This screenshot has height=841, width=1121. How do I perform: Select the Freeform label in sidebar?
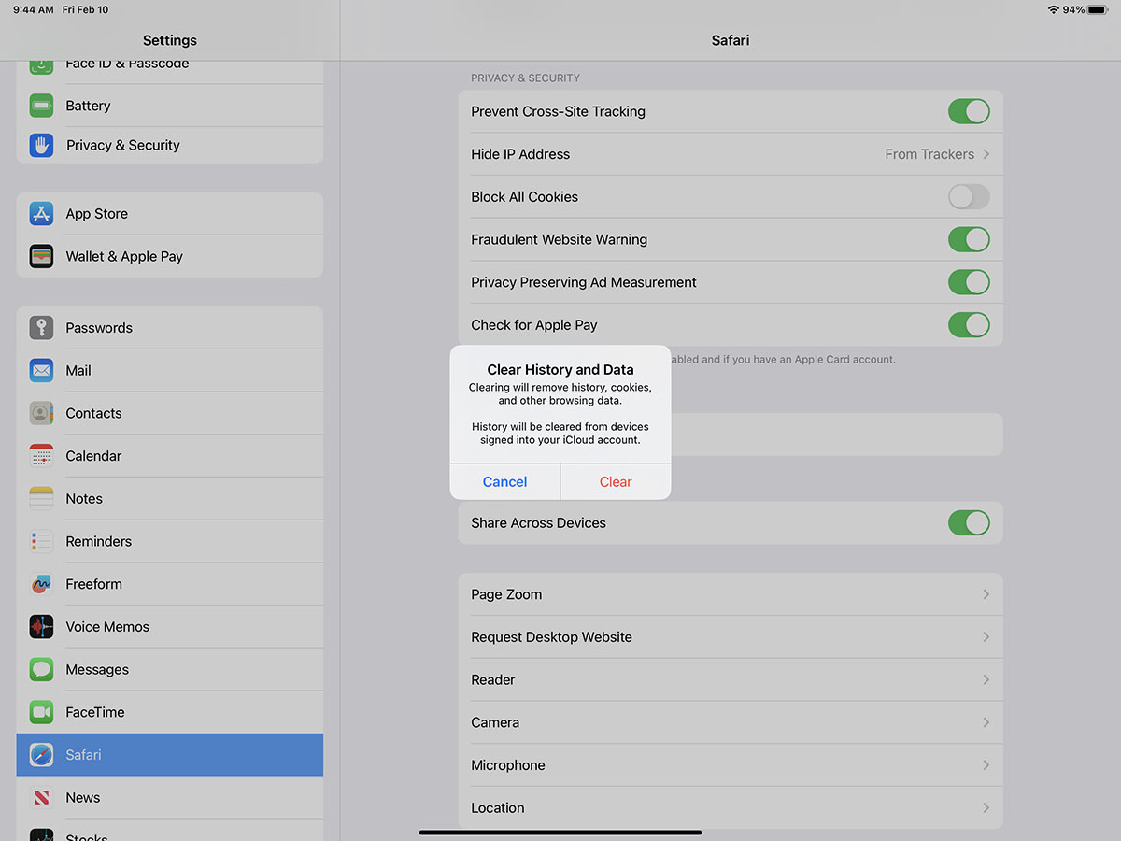[x=93, y=584]
